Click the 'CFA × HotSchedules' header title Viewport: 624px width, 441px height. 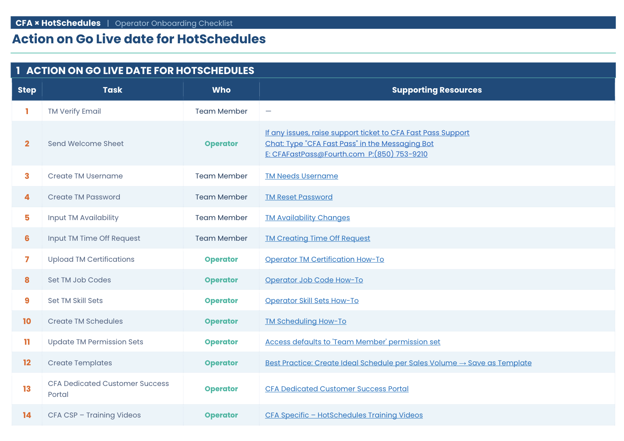(58, 23)
